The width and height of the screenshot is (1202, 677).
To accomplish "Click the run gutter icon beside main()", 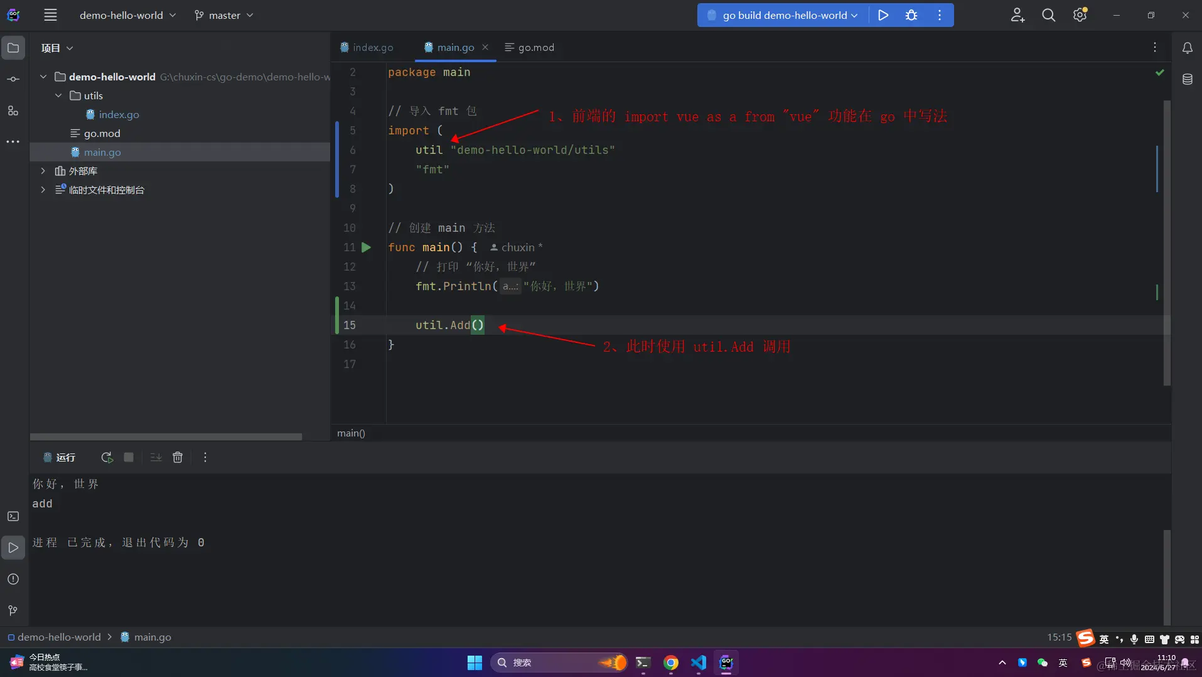I will pos(367,247).
